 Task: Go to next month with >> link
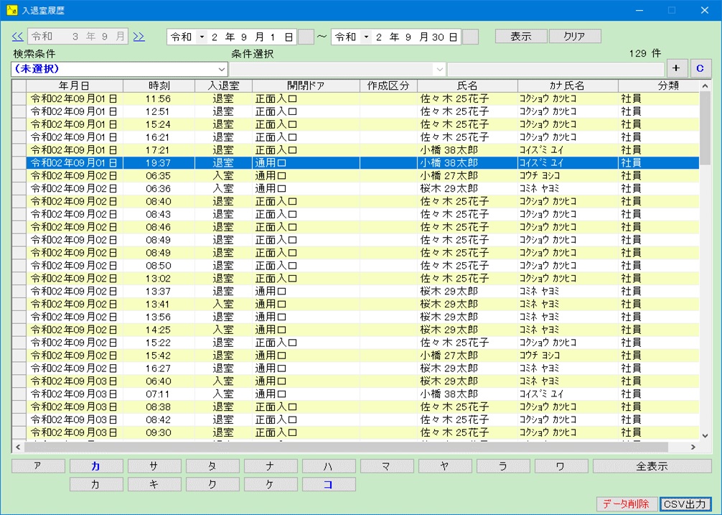pos(139,37)
